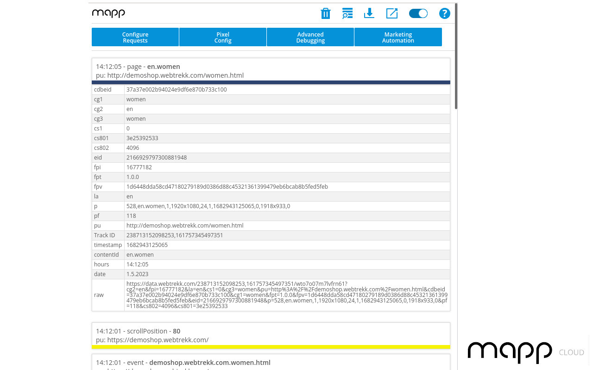This screenshot has height=370, width=593.
Task: Open help via the question mark icon
Action: point(444,13)
